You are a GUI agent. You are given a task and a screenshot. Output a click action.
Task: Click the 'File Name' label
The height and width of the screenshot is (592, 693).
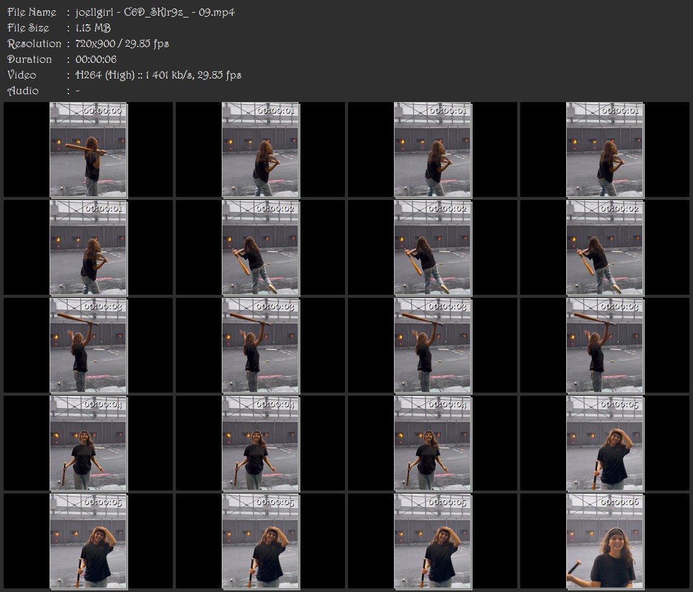coord(32,12)
